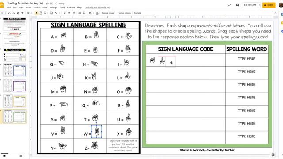Star the presentation with the star icon

click(x=47, y=4)
